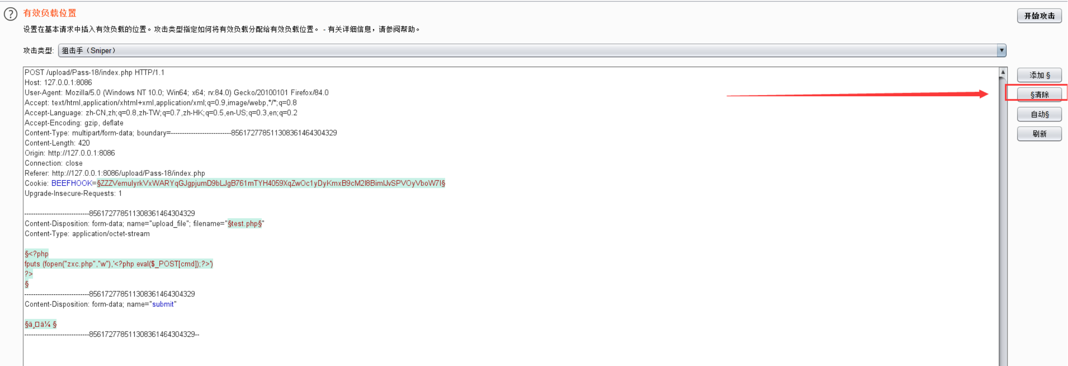This screenshot has width=1068, height=366.
Task: Click the Referer header line
Action: 115,173
